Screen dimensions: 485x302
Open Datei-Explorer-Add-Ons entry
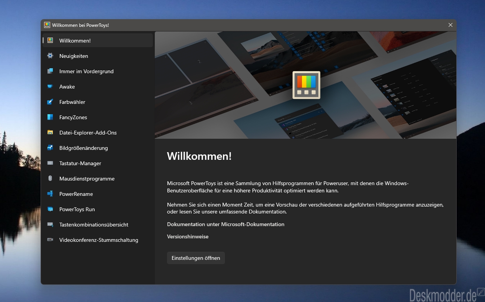coord(98,132)
